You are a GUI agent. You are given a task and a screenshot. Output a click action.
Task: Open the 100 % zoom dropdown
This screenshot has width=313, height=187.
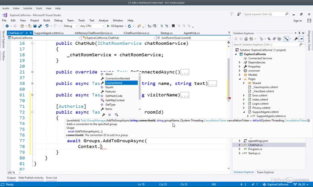coord(14,172)
